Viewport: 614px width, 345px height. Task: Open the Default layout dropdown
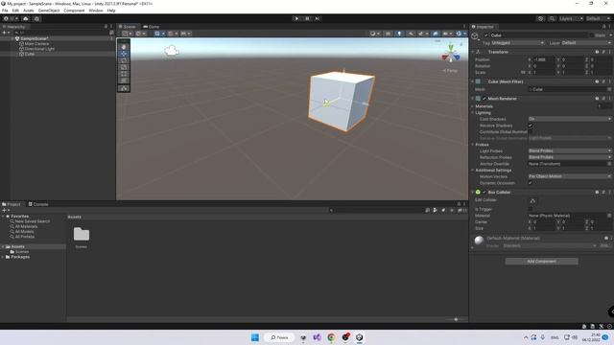pos(599,18)
